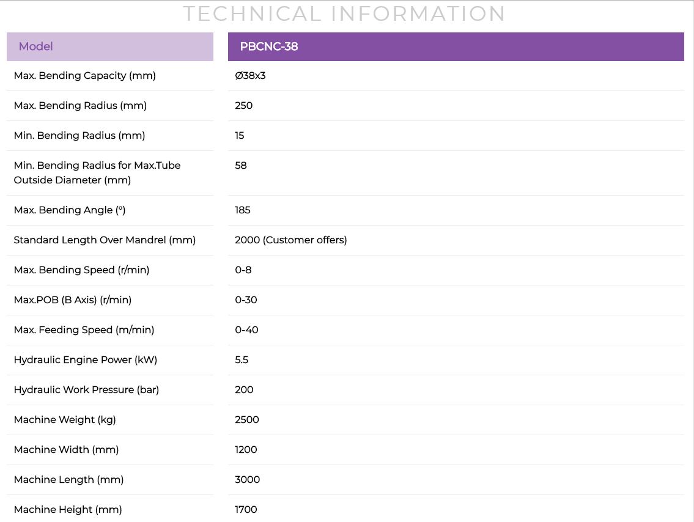Select the PBCNC-38 model header
Screen dimensions: 694x522
(x=456, y=46)
